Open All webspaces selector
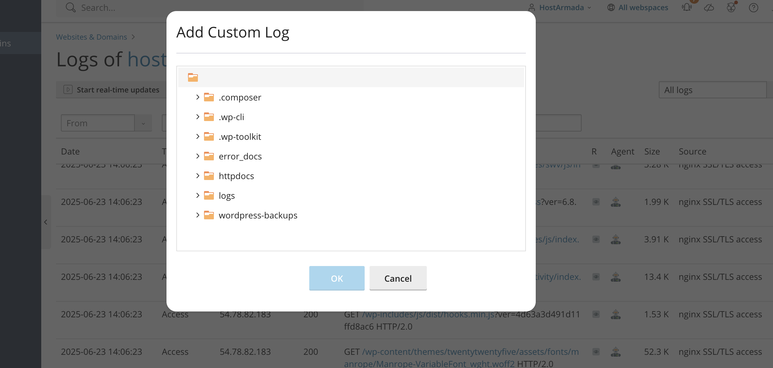This screenshot has height=368, width=773. (x=638, y=7)
